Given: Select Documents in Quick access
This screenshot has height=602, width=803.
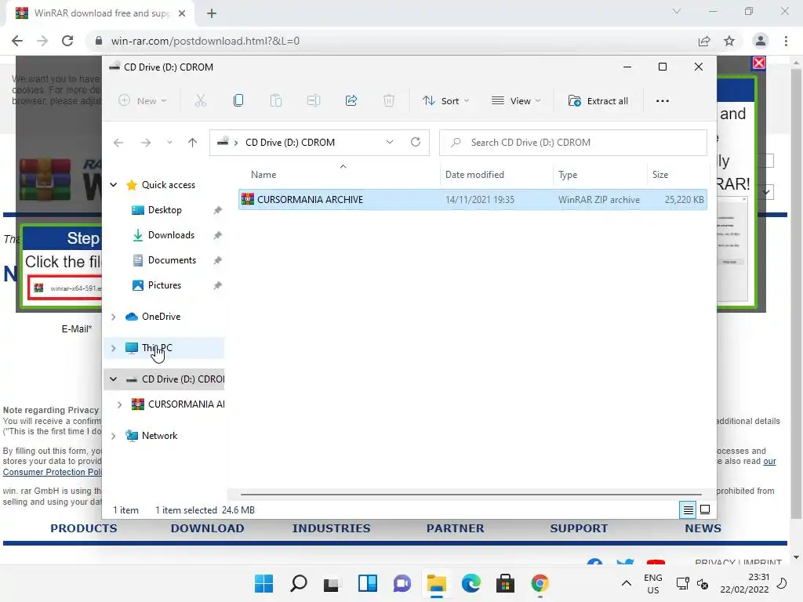Looking at the screenshot, I should pyautogui.click(x=172, y=260).
